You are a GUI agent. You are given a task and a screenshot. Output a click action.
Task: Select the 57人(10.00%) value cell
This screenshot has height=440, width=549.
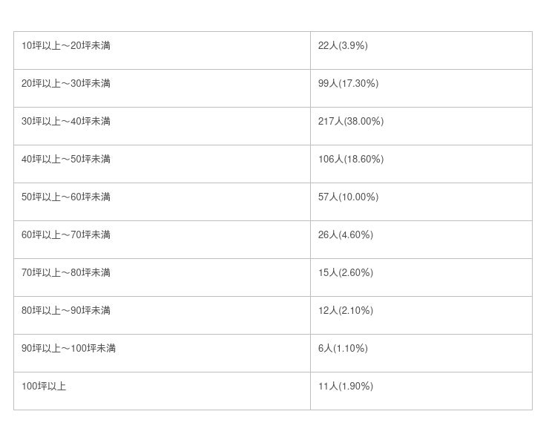(348, 197)
